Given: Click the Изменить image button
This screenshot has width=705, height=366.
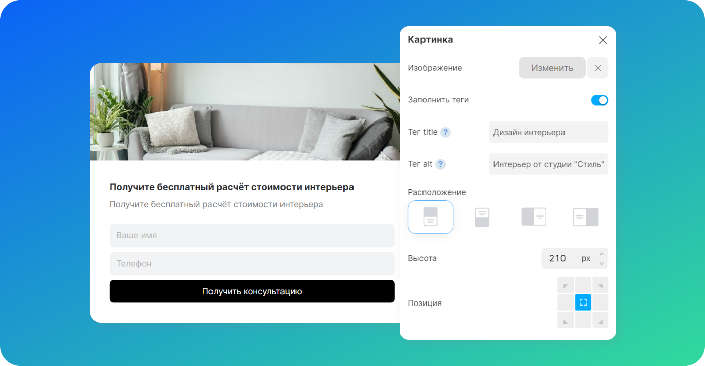Looking at the screenshot, I should point(552,68).
